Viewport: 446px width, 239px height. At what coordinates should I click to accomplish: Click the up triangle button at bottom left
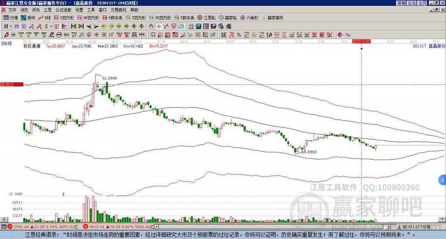pyautogui.click(x=4, y=219)
